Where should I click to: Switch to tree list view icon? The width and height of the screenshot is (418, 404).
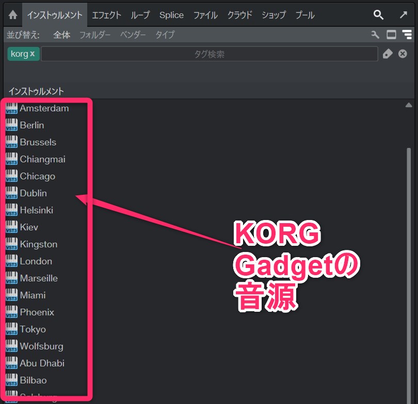pos(407,35)
